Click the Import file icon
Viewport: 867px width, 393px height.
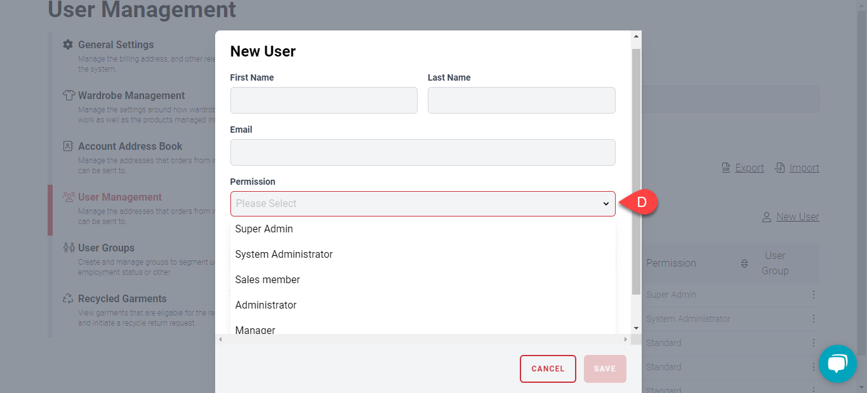pos(779,168)
